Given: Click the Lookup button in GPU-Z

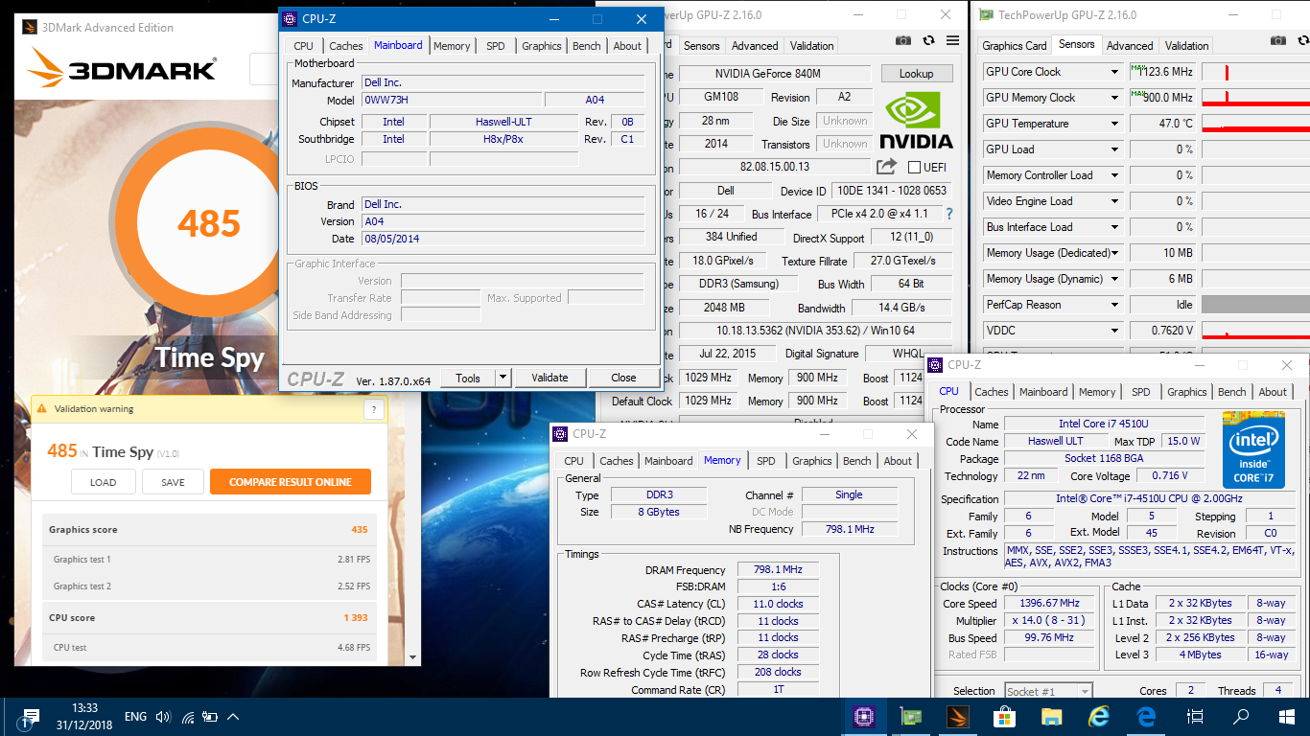Looking at the screenshot, I should click(x=916, y=74).
